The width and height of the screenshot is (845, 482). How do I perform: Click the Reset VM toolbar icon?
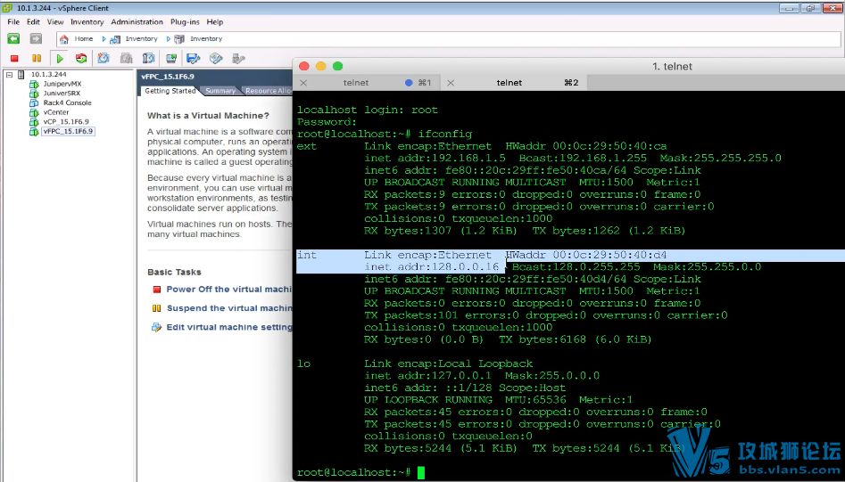coord(81,58)
